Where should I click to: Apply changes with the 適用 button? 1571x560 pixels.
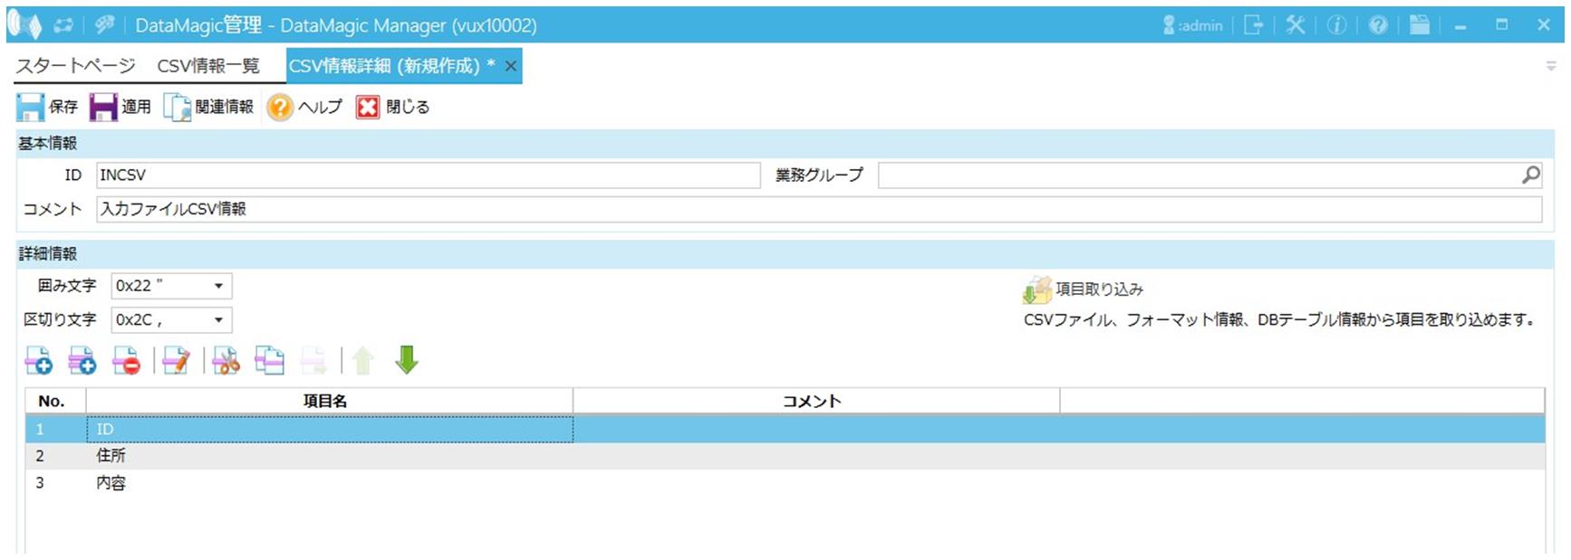[x=120, y=107]
